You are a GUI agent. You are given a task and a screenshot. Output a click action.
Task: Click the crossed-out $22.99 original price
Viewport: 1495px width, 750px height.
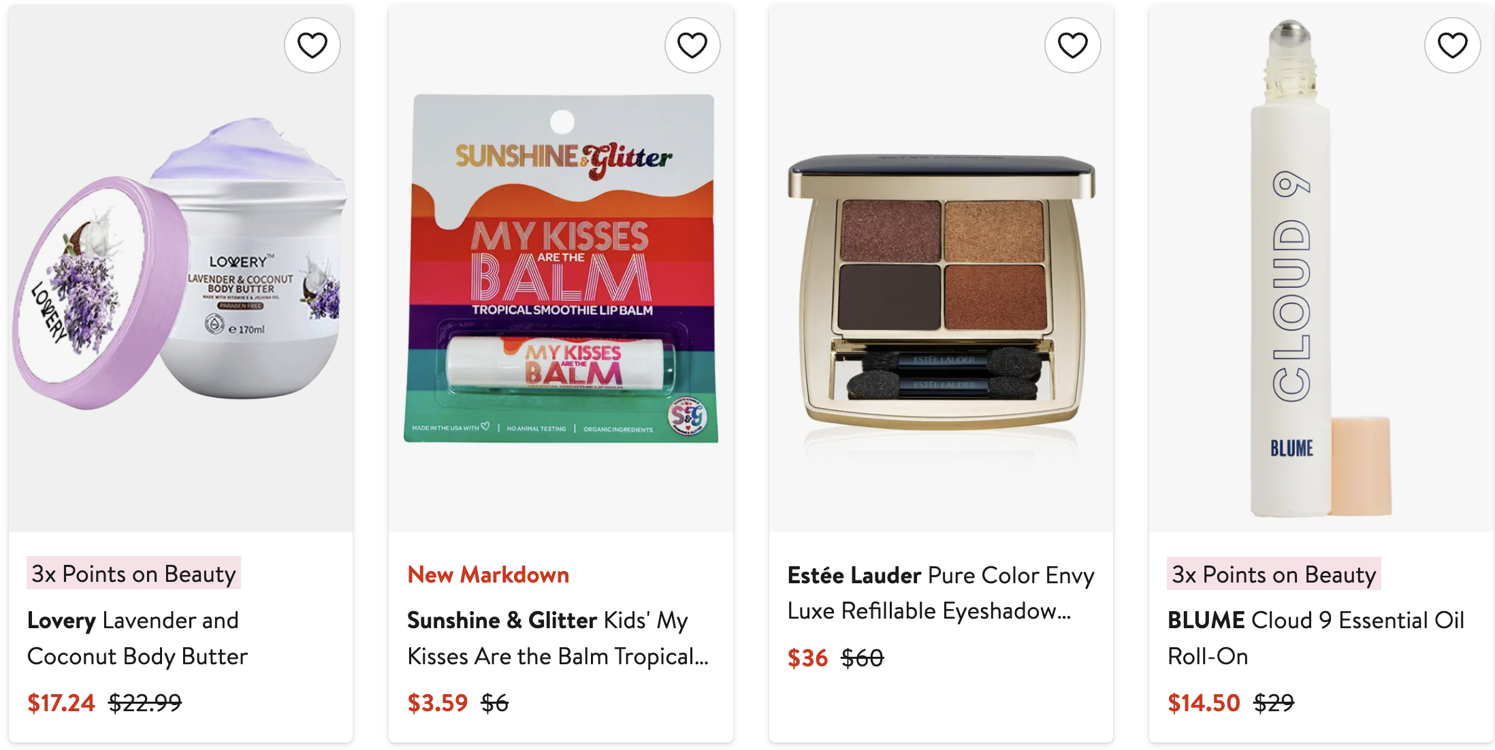click(x=145, y=702)
